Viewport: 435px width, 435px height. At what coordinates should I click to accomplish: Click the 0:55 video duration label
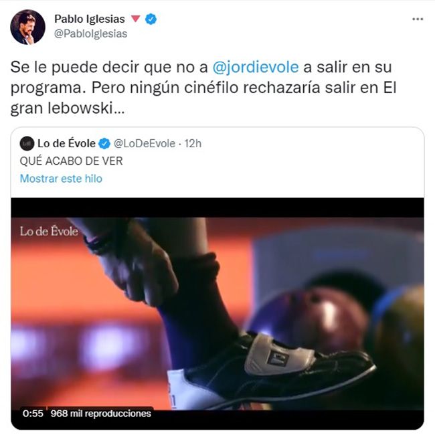point(33,414)
